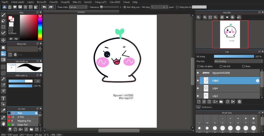Click the brush size value field 42
The image size is (264, 136).
coord(37,81)
